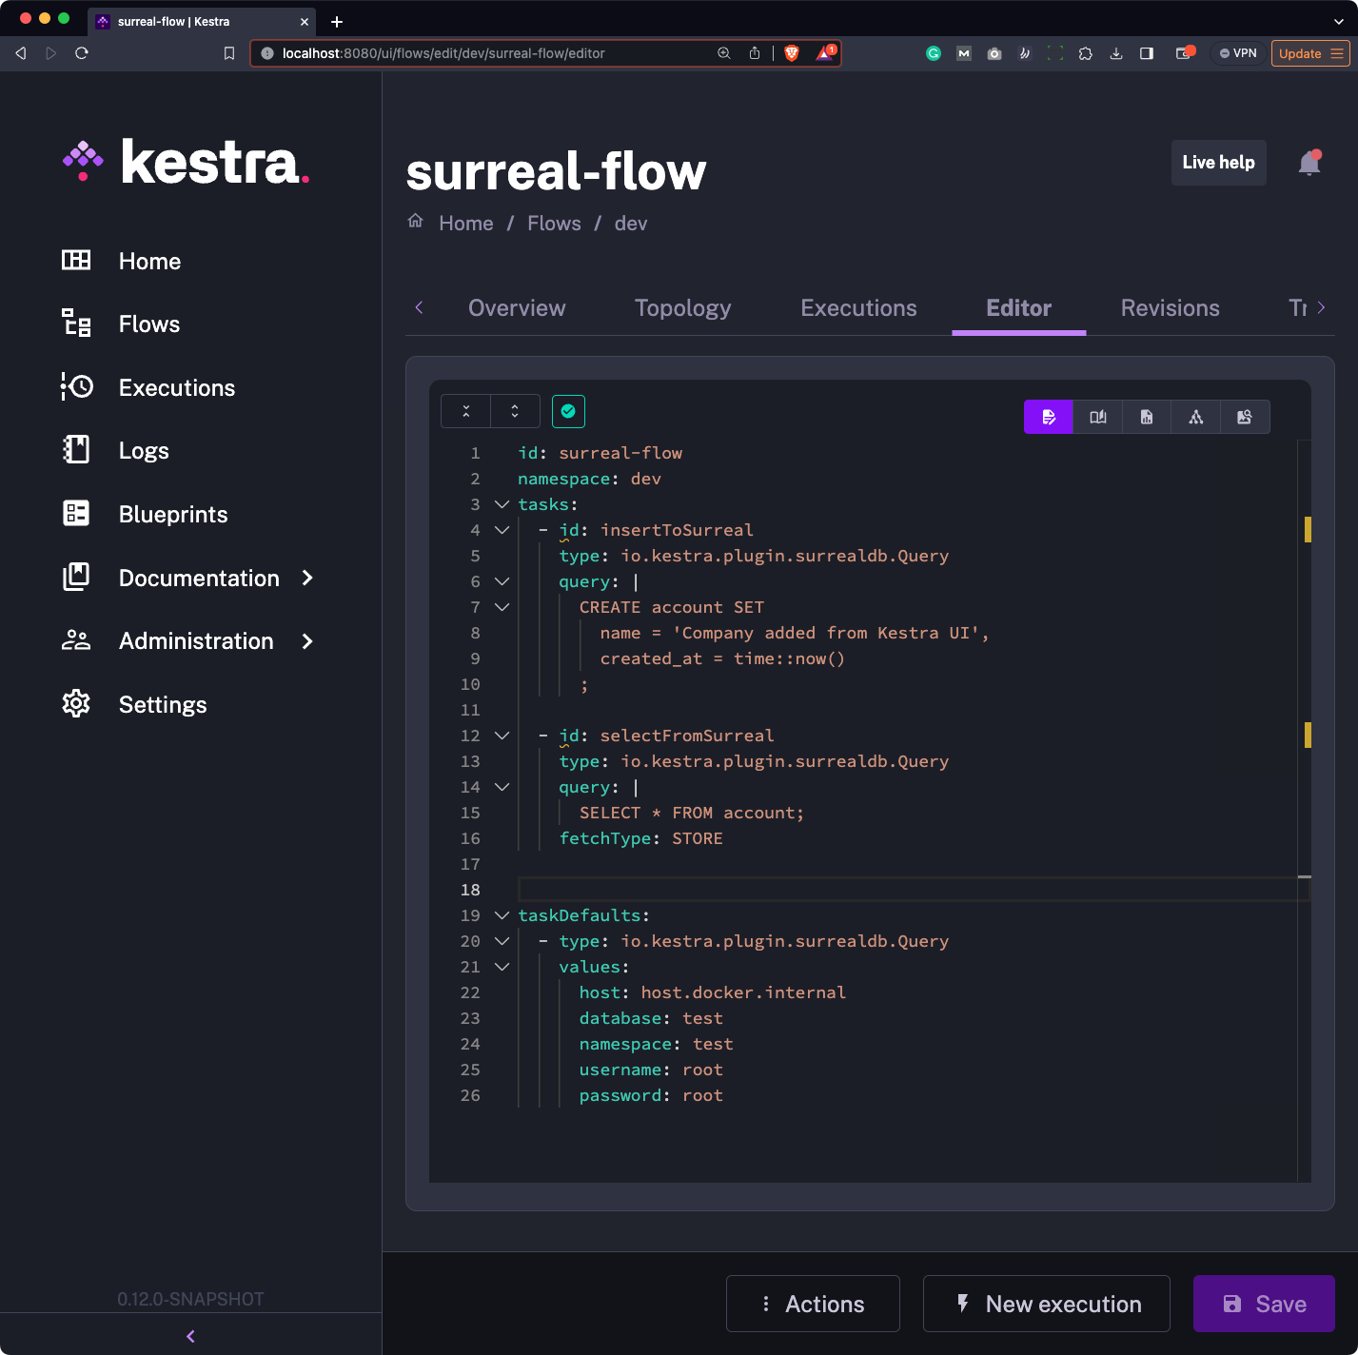Click the notification bell with red badge

click(x=1309, y=163)
